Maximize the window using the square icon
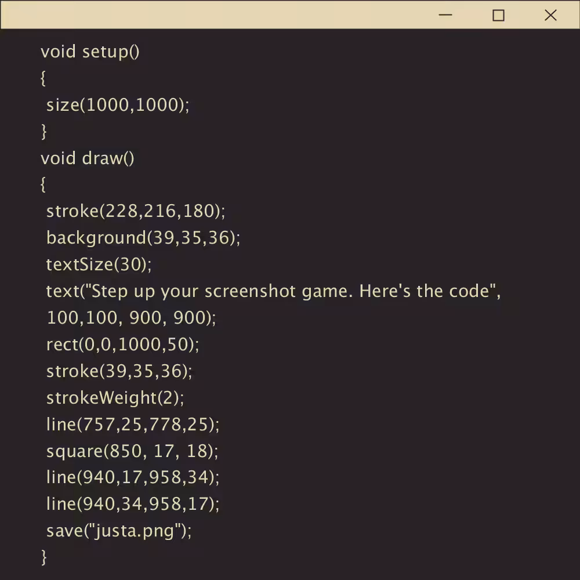The image size is (580, 580). [x=498, y=16]
